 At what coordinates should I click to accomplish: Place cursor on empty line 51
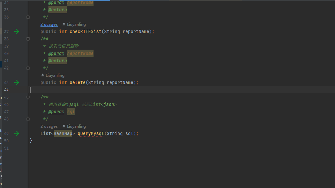click(100, 148)
